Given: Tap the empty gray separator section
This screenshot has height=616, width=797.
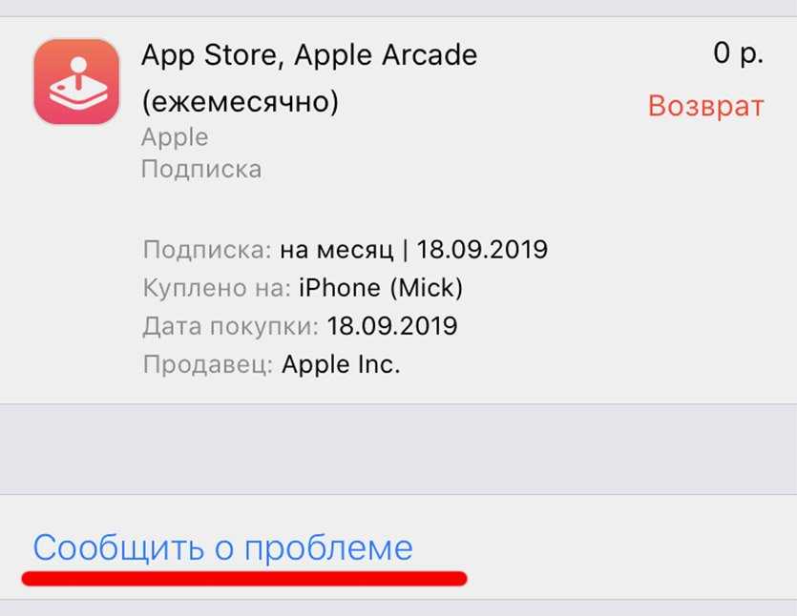Looking at the screenshot, I should tap(399, 449).
